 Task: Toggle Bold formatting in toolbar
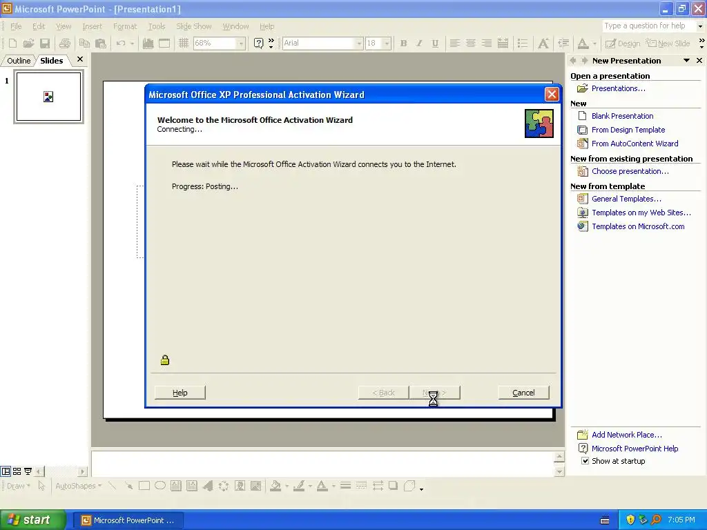[403, 43]
